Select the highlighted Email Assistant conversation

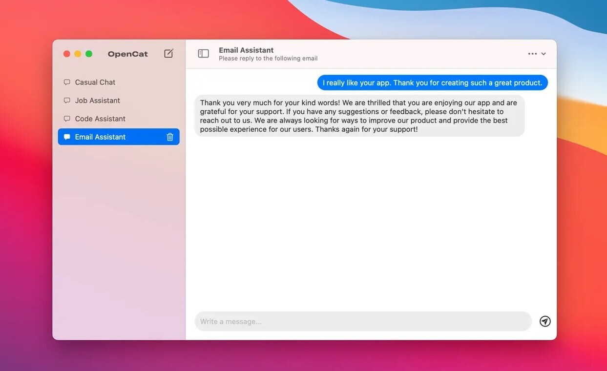click(x=100, y=137)
